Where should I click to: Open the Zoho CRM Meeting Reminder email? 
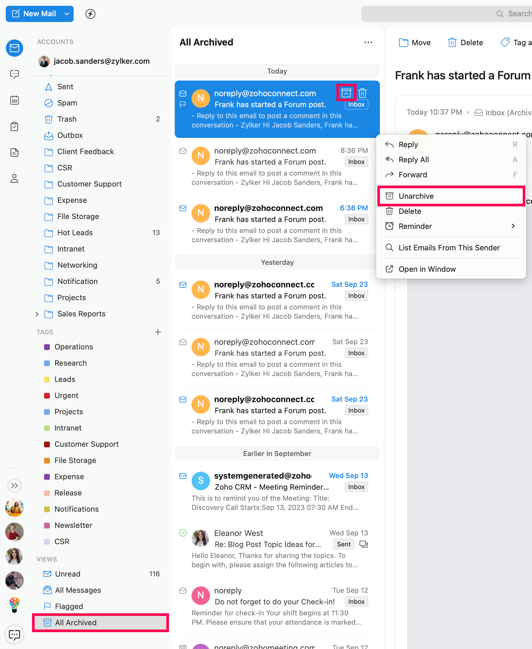point(277,491)
